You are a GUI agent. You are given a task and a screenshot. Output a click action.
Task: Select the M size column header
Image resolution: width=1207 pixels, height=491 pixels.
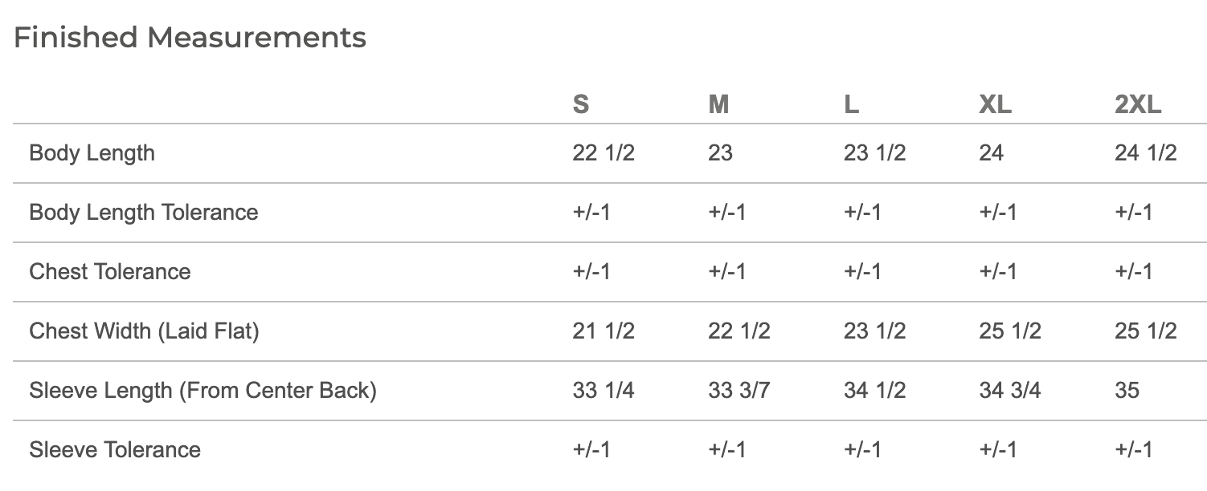tap(718, 104)
